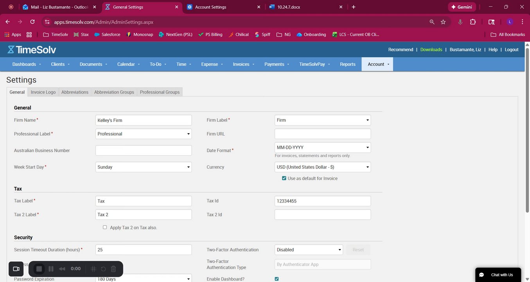Viewport: 530px width, 282px height.
Task: Open Chrome three-dot menu
Action: point(522,22)
